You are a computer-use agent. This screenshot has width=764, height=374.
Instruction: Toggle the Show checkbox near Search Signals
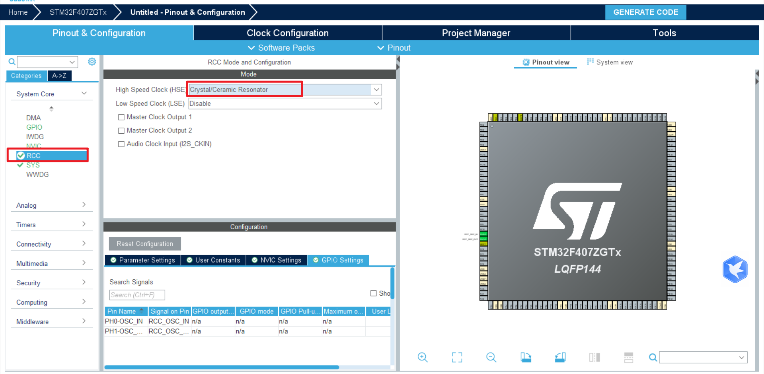(373, 293)
